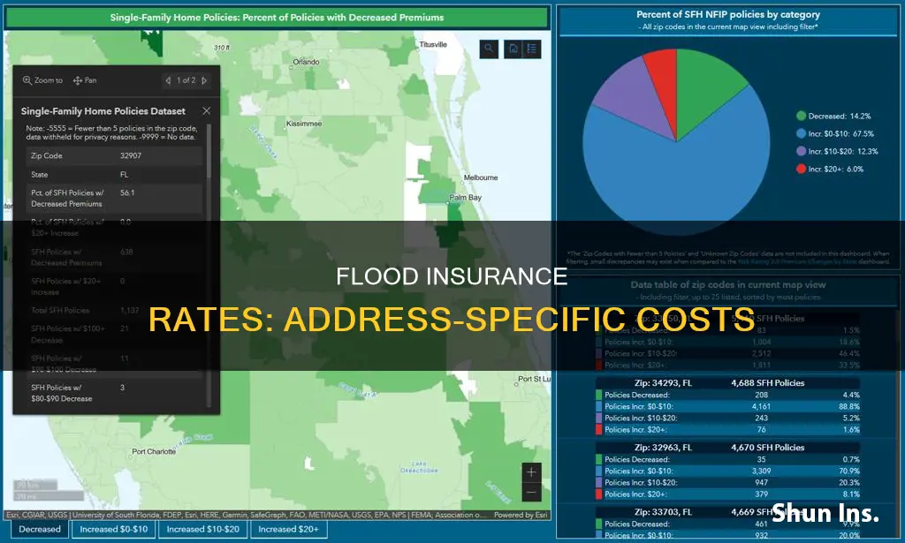The height and width of the screenshot is (543, 905).
Task: Click legend entry Incr. $10-$20: 12.3%
Action: click(837, 151)
